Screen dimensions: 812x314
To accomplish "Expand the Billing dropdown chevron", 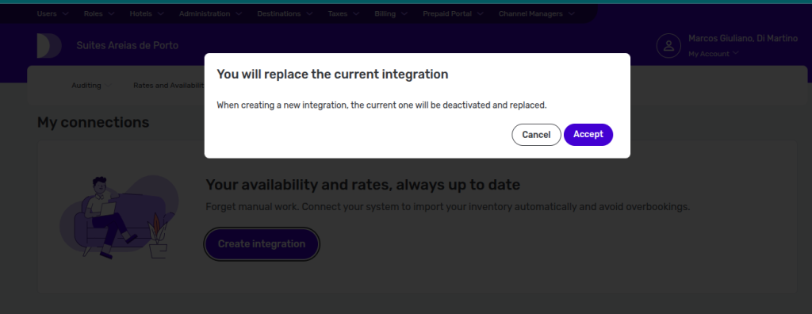I will click(x=404, y=14).
